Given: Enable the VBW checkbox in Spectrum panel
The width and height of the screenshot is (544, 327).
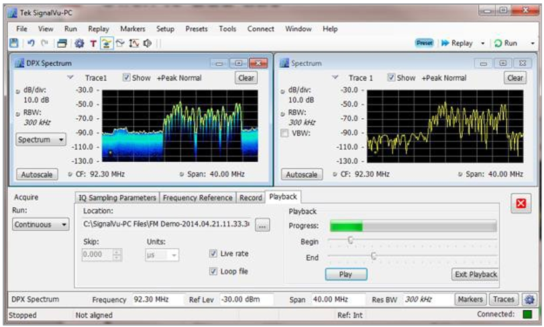Looking at the screenshot, I should (x=285, y=133).
